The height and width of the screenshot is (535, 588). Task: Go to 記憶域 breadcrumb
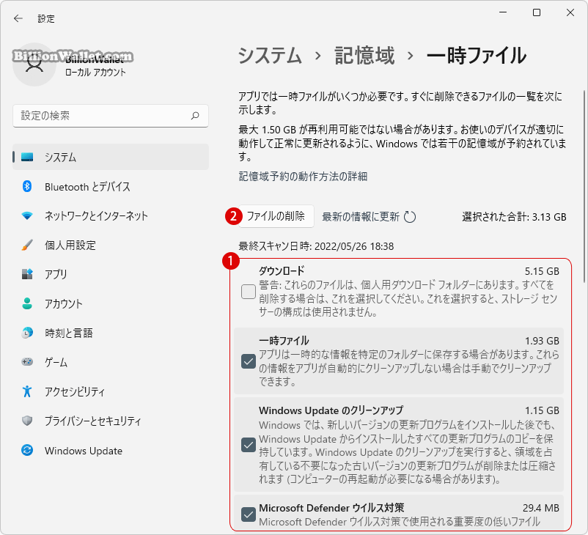point(364,56)
